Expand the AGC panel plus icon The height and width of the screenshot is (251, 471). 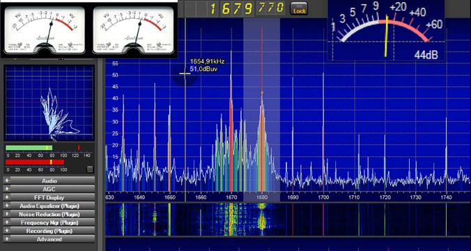(x=6, y=189)
